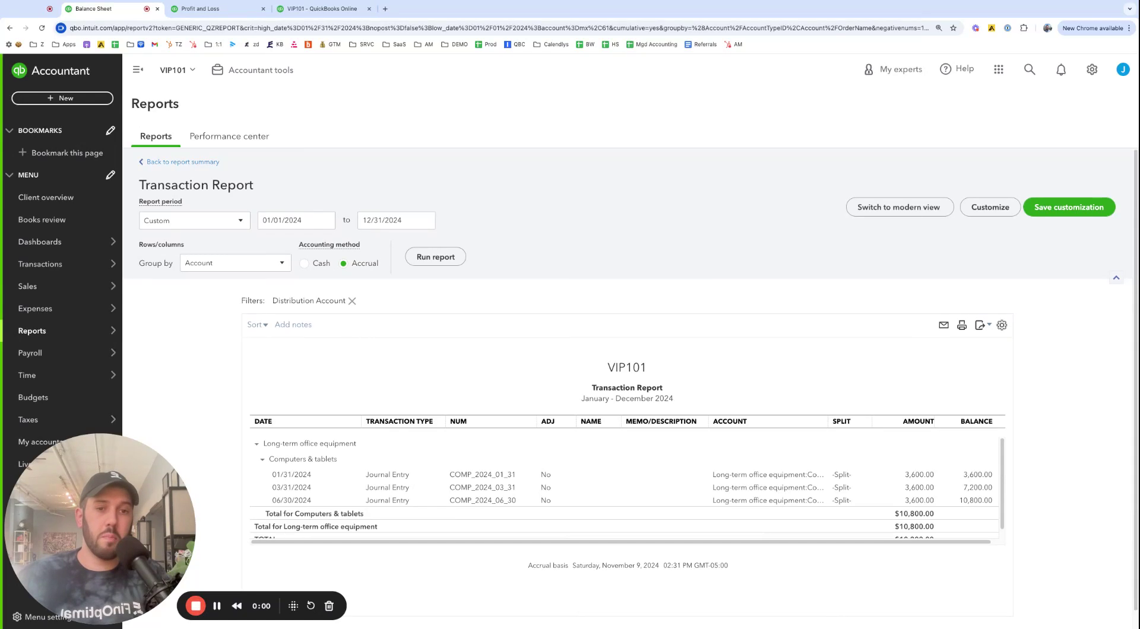
Task: Switch to the Performance center tab
Action: tap(229, 136)
